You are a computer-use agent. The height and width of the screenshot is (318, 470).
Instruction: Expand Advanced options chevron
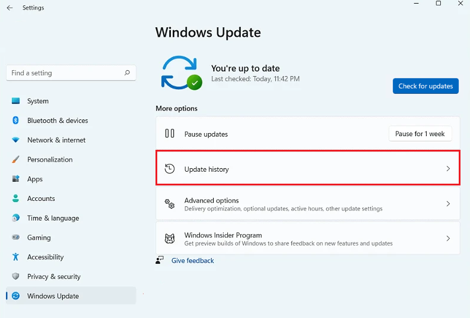(448, 204)
